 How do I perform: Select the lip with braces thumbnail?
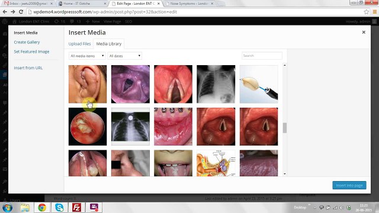[x=173, y=127]
